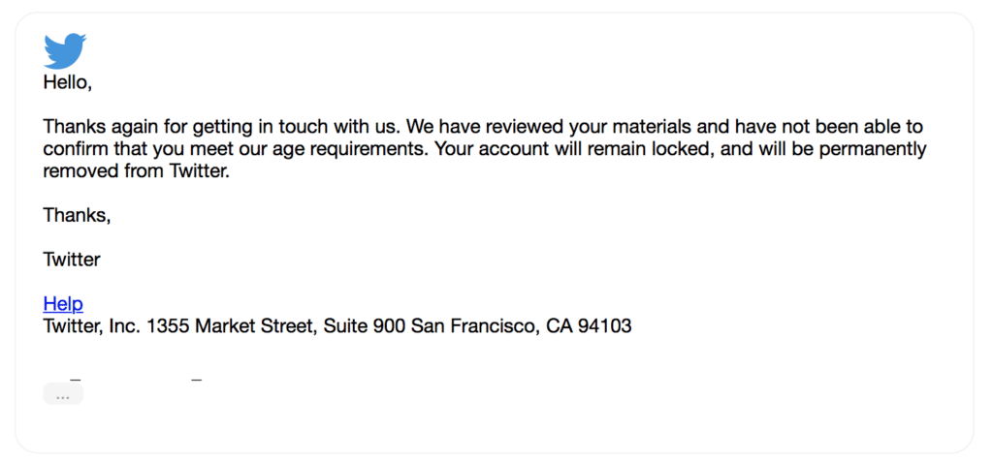This screenshot has width=993, height=460.
Task: Open the Help link
Action: coord(63,304)
